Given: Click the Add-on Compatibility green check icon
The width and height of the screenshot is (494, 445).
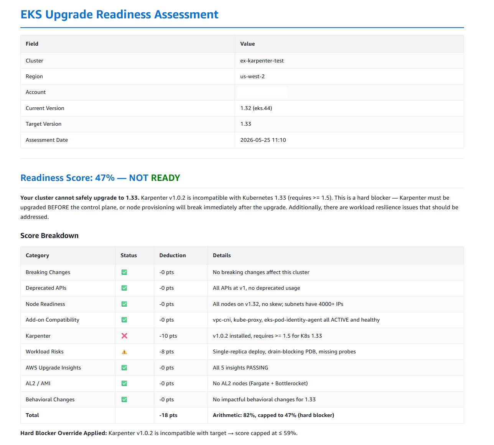Looking at the screenshot, I should [x=124, y=320].
